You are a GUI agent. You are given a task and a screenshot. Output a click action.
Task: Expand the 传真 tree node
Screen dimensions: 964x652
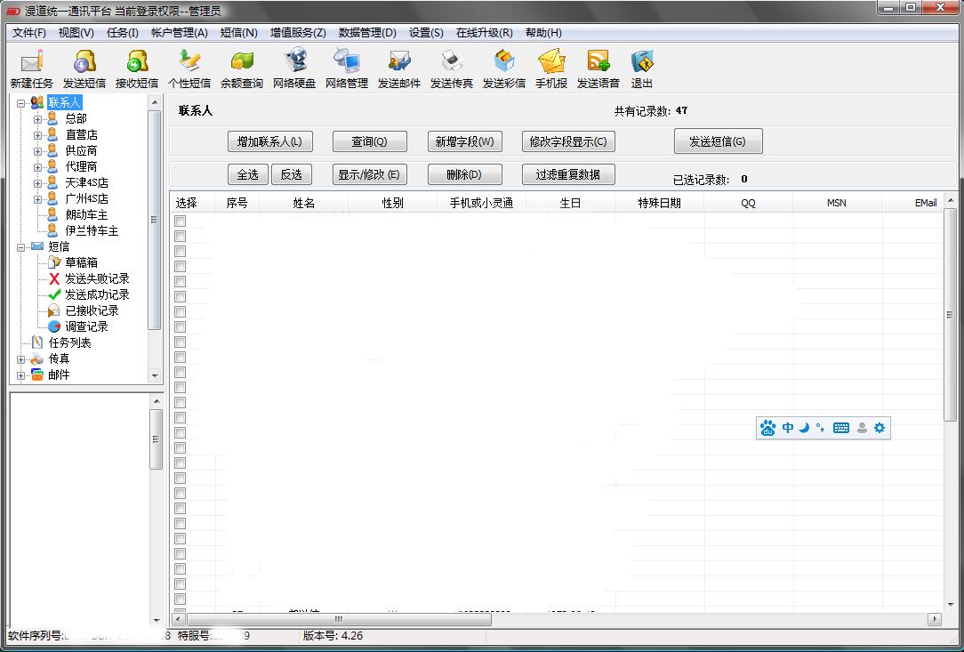[21, 358]
